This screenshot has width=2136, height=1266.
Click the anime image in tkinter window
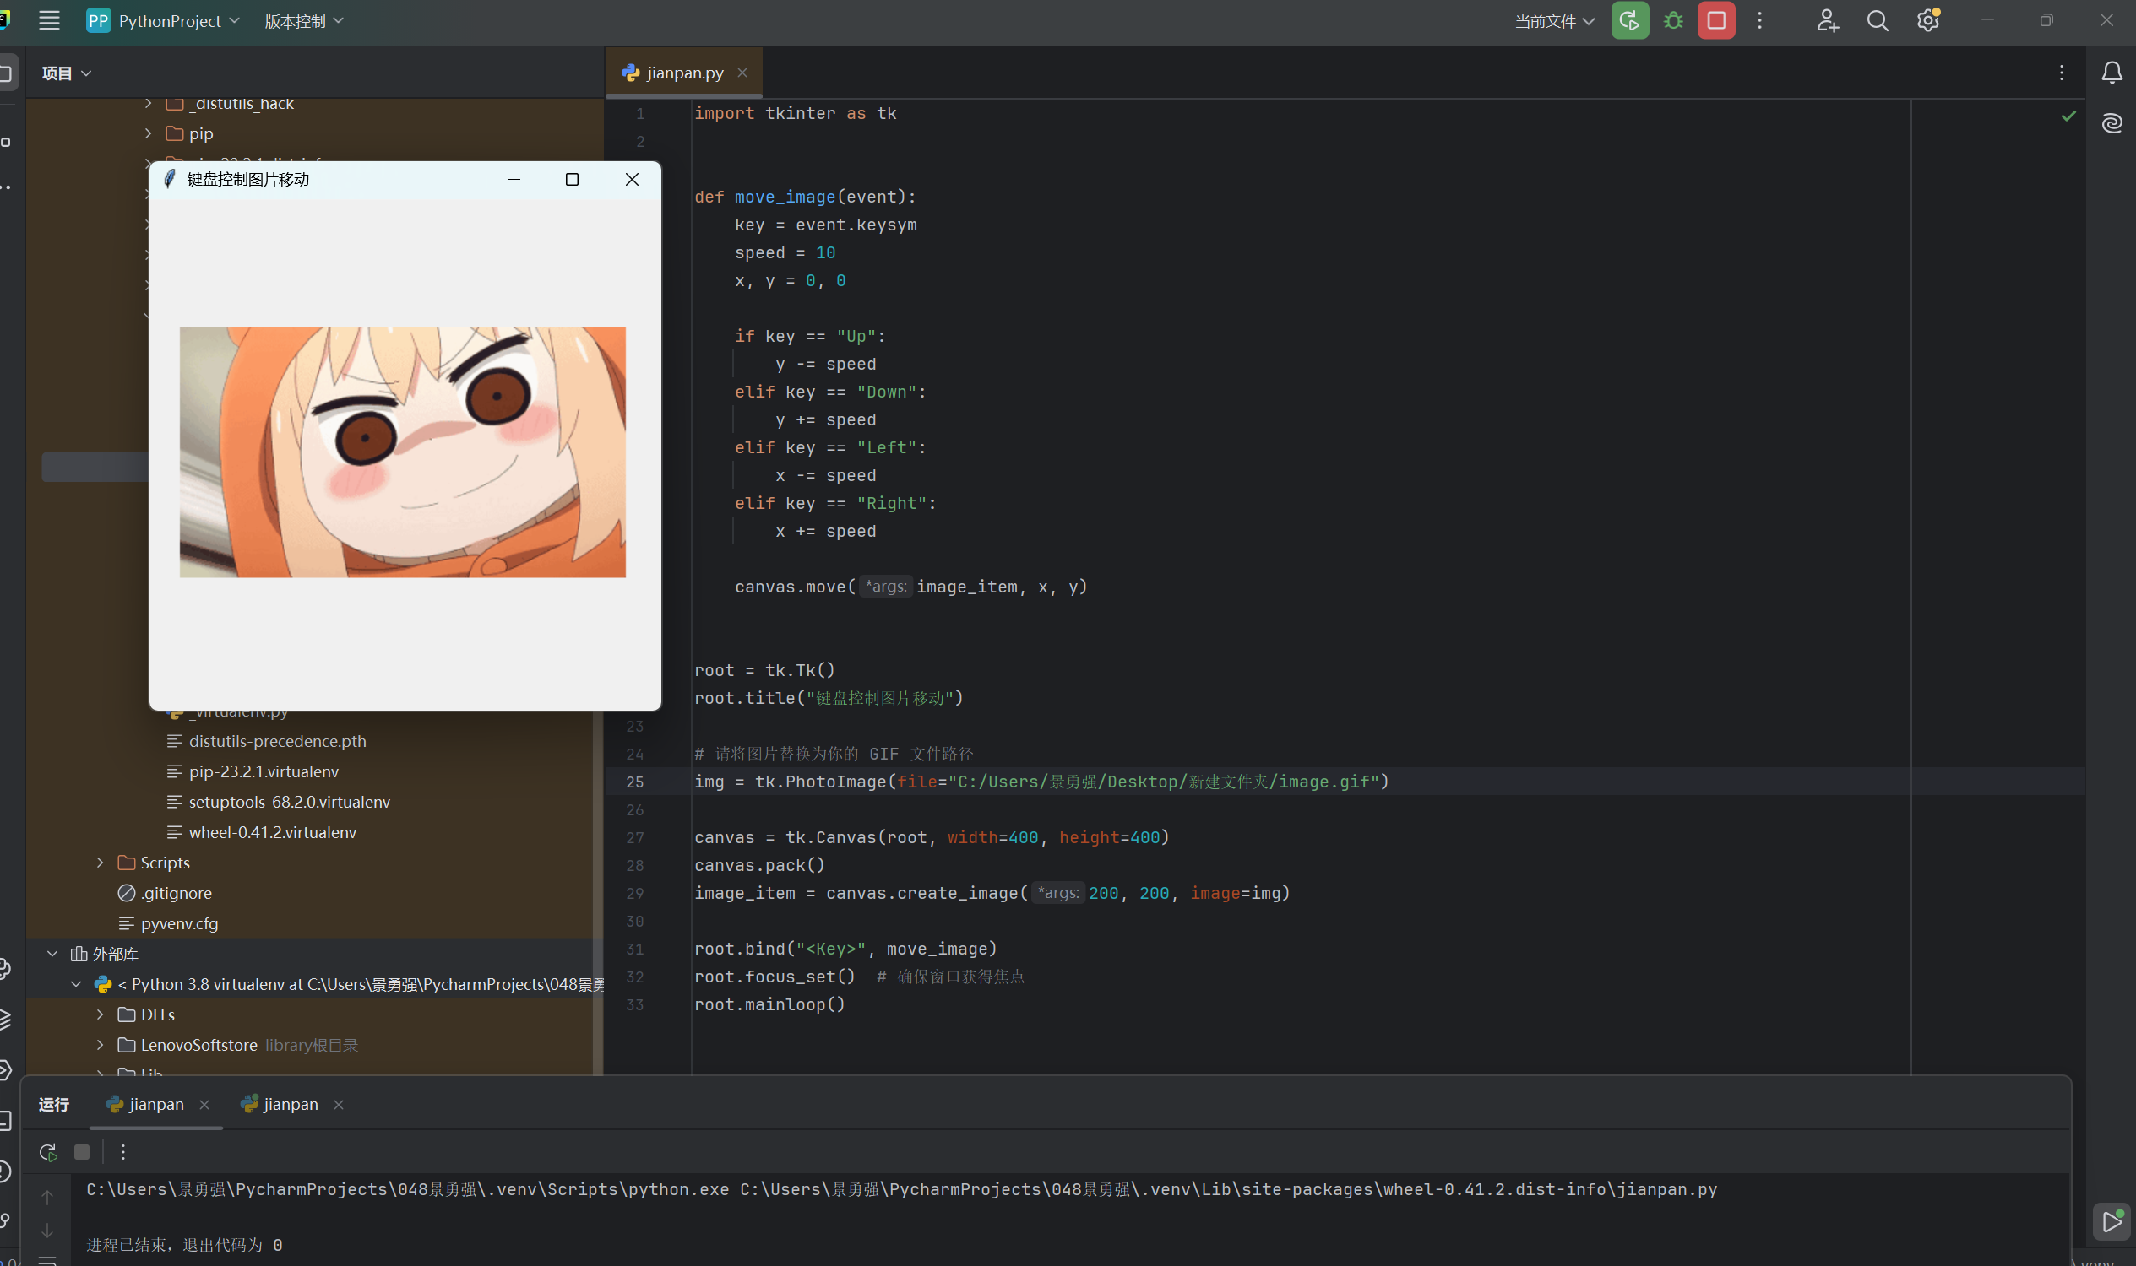coord(402,452)
